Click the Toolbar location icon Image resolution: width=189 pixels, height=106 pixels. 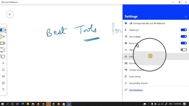126,70
